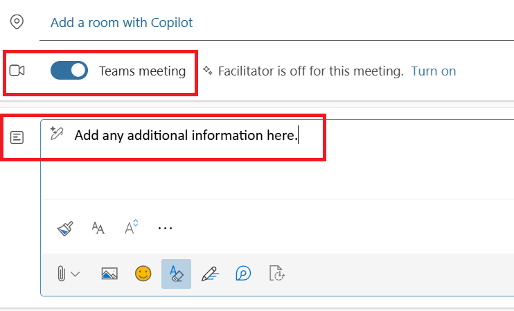
Task: Click the Add a room with Copilot field
Action: click(x=121, y=22)
